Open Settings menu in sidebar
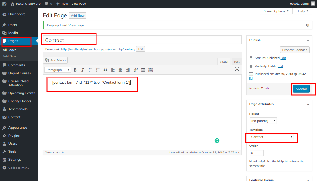 [x=14, y=159]
